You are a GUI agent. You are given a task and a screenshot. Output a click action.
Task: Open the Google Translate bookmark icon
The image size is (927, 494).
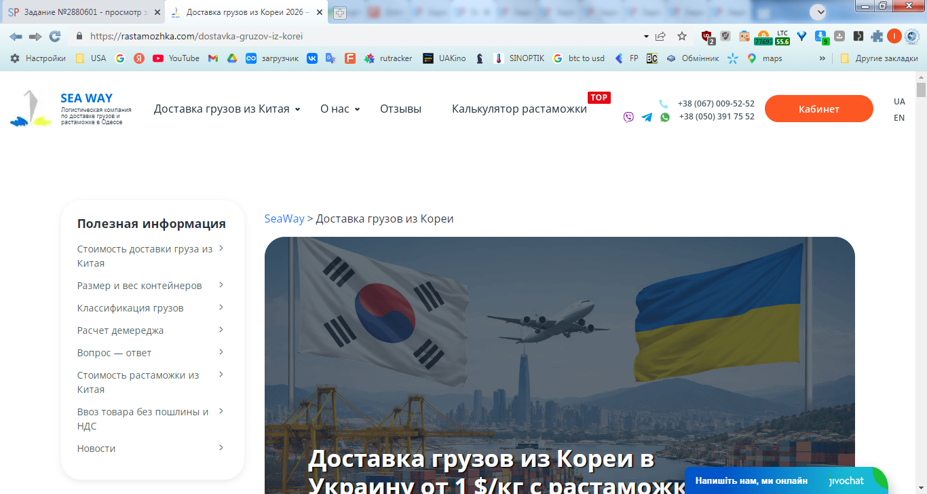coord(330,58)
